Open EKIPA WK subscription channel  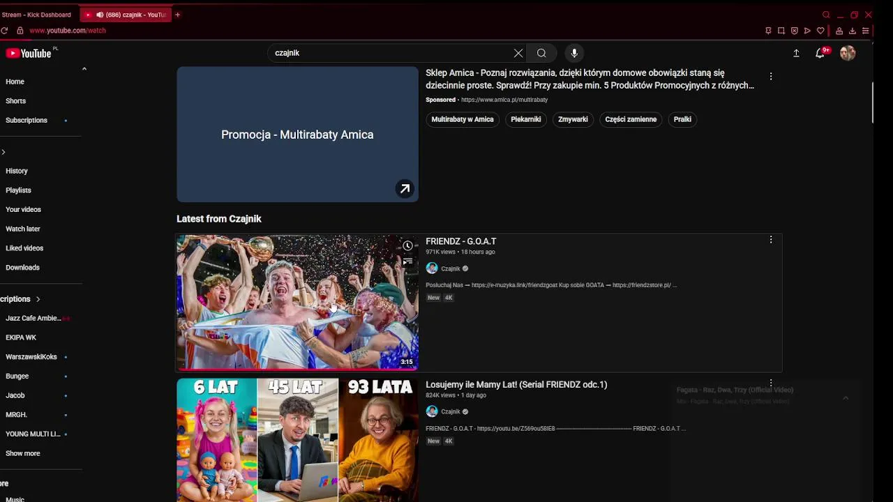click(21, 337)
